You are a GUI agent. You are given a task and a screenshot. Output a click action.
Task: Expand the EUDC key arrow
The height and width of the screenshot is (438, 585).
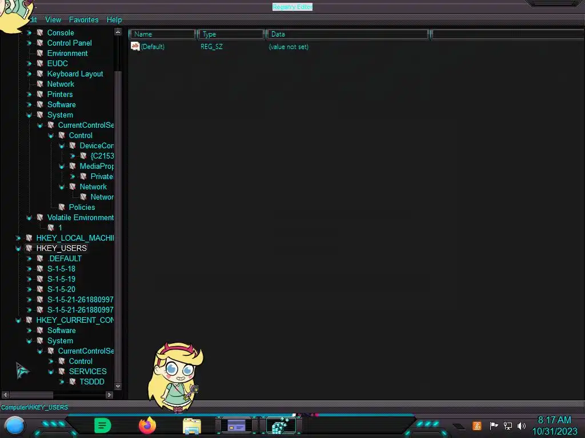pos(29,64)
